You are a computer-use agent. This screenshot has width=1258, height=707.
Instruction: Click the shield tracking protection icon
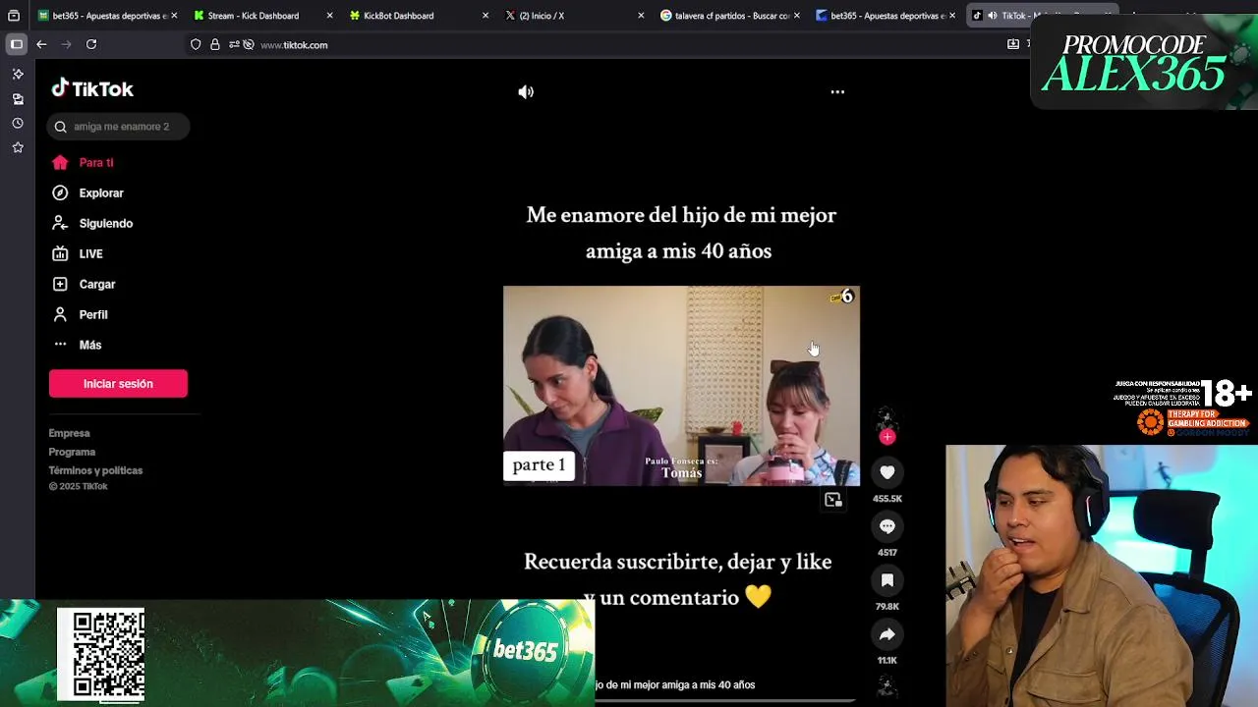[x=196, y=44]
